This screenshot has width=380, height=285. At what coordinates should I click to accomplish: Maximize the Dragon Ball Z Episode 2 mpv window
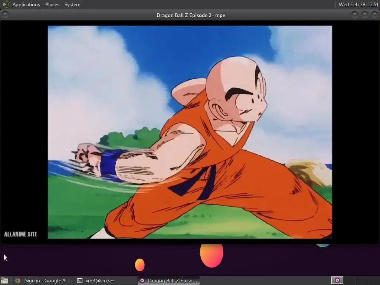pyautogui.click(x=365, y=15)
